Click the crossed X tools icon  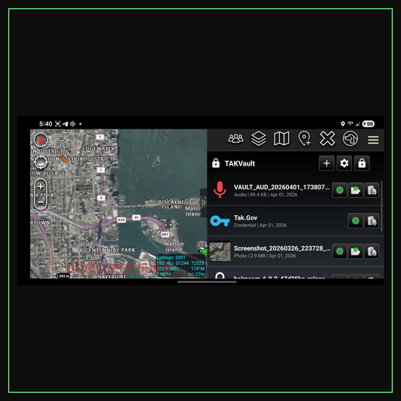point(327,138)
